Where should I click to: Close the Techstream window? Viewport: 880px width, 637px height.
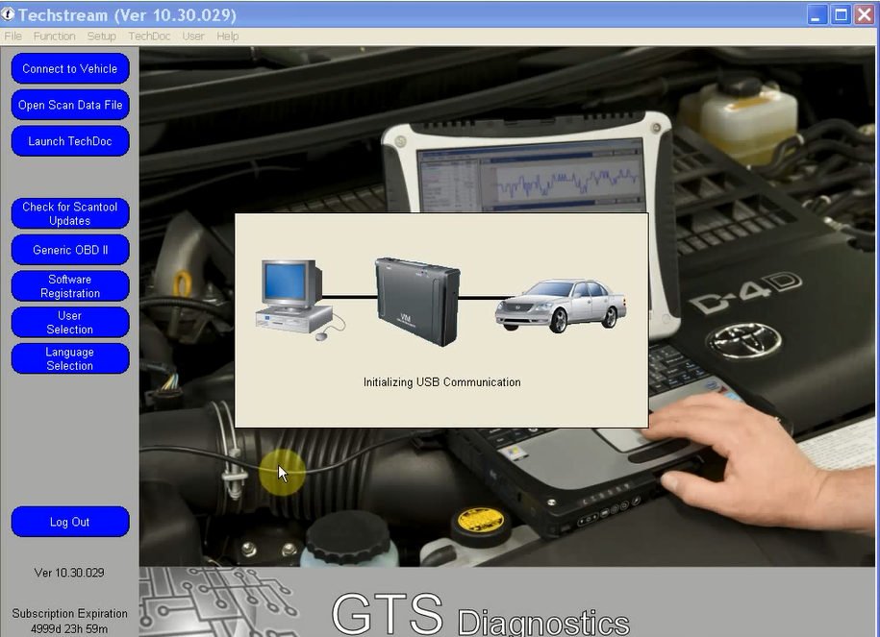[865, 14]
